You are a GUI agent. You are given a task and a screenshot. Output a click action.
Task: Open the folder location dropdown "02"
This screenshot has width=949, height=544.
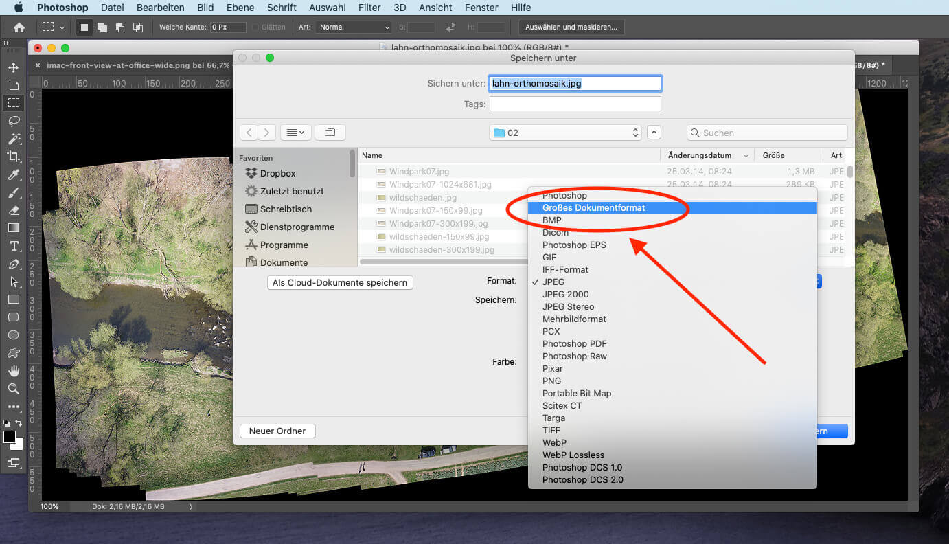point(566,133)
